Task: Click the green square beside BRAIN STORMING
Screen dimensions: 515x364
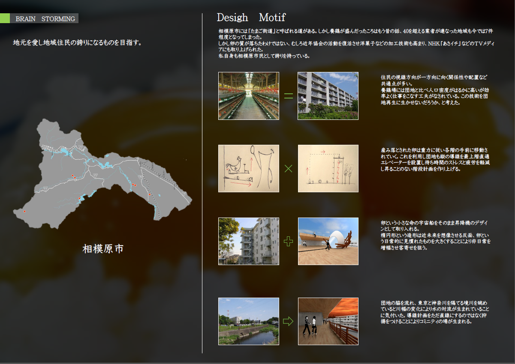Action: pos(5,18)
